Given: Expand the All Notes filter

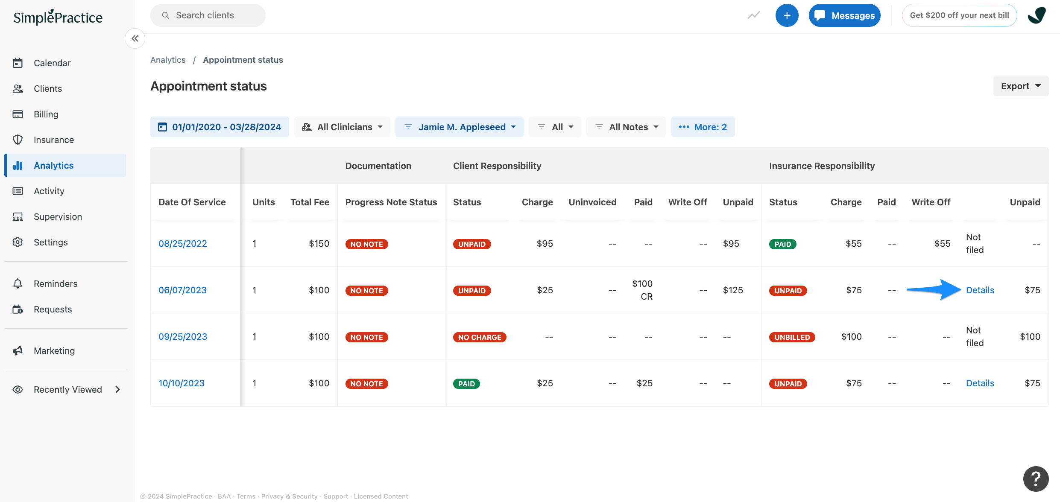Looking at the screenshot, I should (626, 126).
